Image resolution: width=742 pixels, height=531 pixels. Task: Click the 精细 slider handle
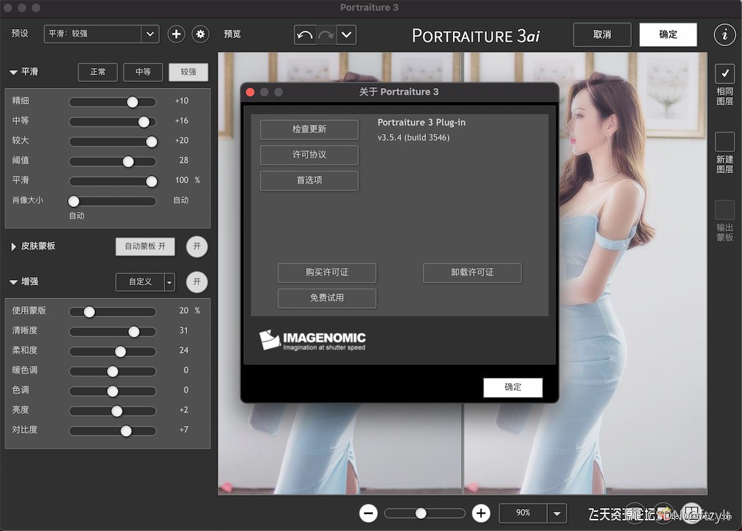click(133, 102)
